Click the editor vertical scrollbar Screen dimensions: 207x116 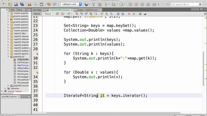click(203, 68)
